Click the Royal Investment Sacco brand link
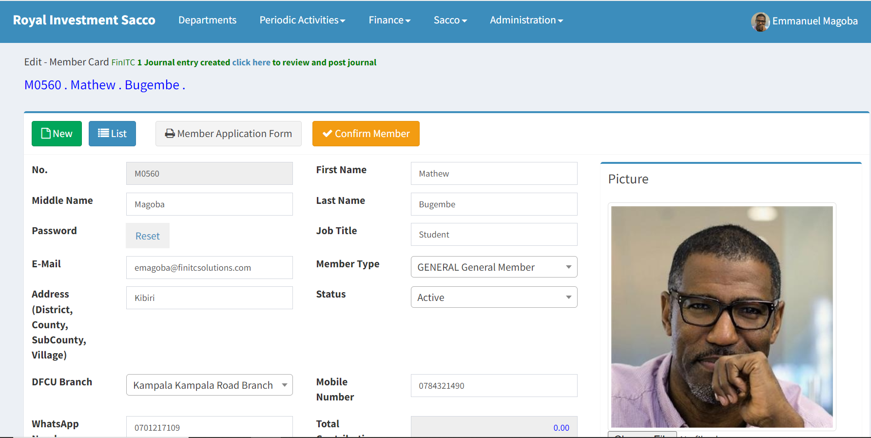The image size is (871, 438). coord(84,20)
